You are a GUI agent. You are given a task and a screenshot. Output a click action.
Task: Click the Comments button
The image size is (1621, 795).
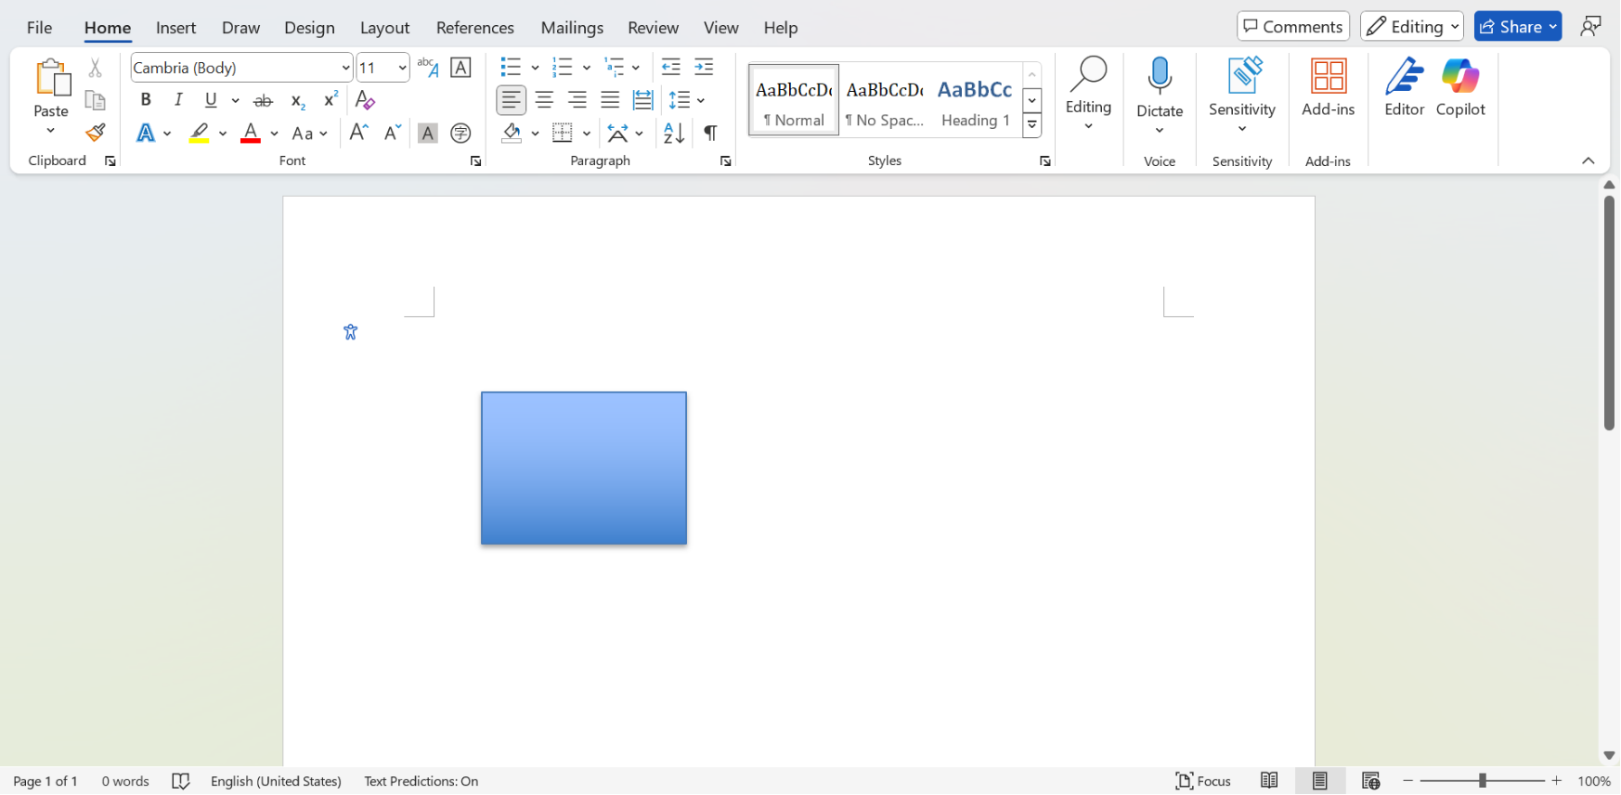coord(1292,27)
